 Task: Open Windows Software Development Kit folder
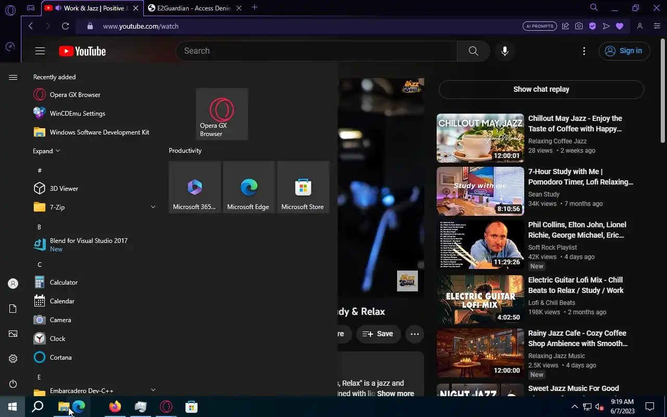click(94, 132)
